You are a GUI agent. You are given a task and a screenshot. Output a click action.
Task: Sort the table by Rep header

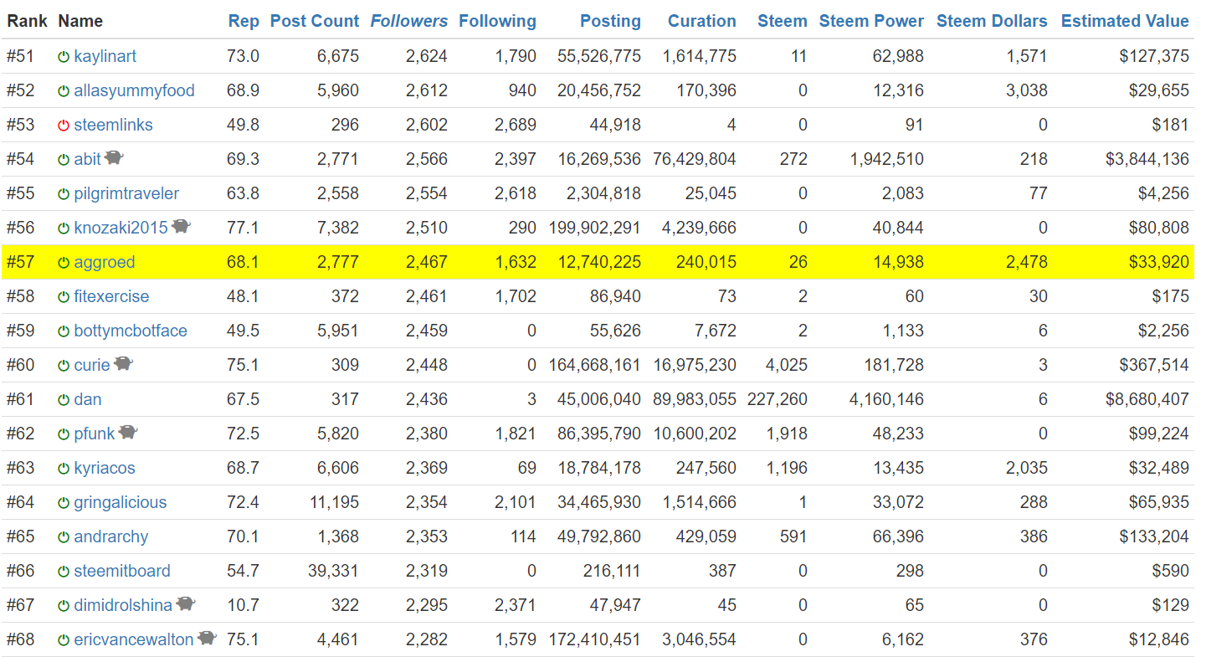point(244,21)
